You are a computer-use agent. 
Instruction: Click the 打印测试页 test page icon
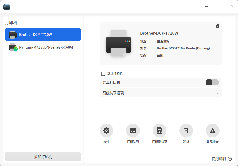click(159, 131)
